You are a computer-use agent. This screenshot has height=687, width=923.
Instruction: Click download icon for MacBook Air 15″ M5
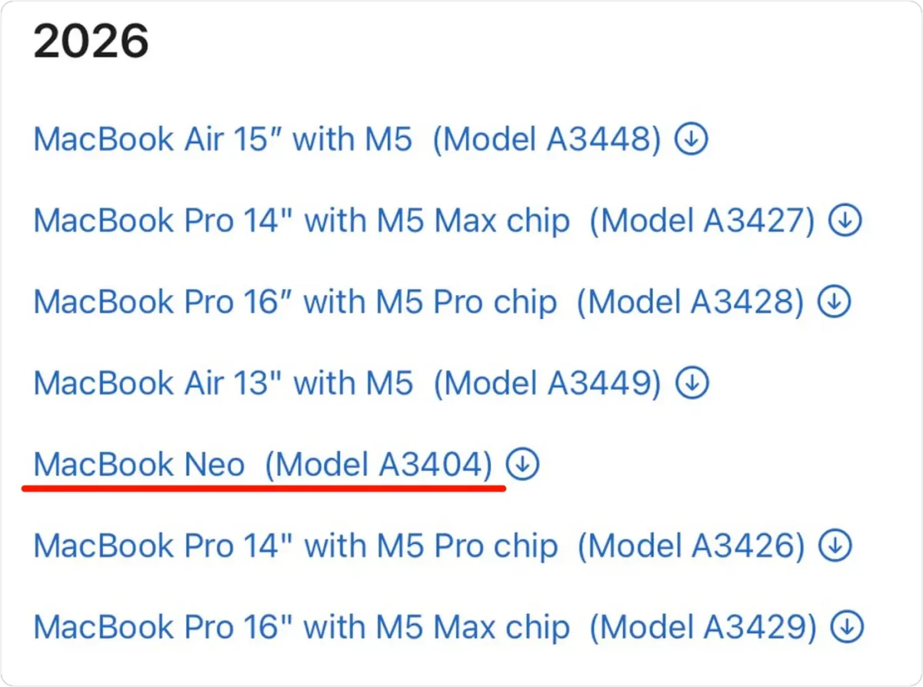click(x=691, y=140)
